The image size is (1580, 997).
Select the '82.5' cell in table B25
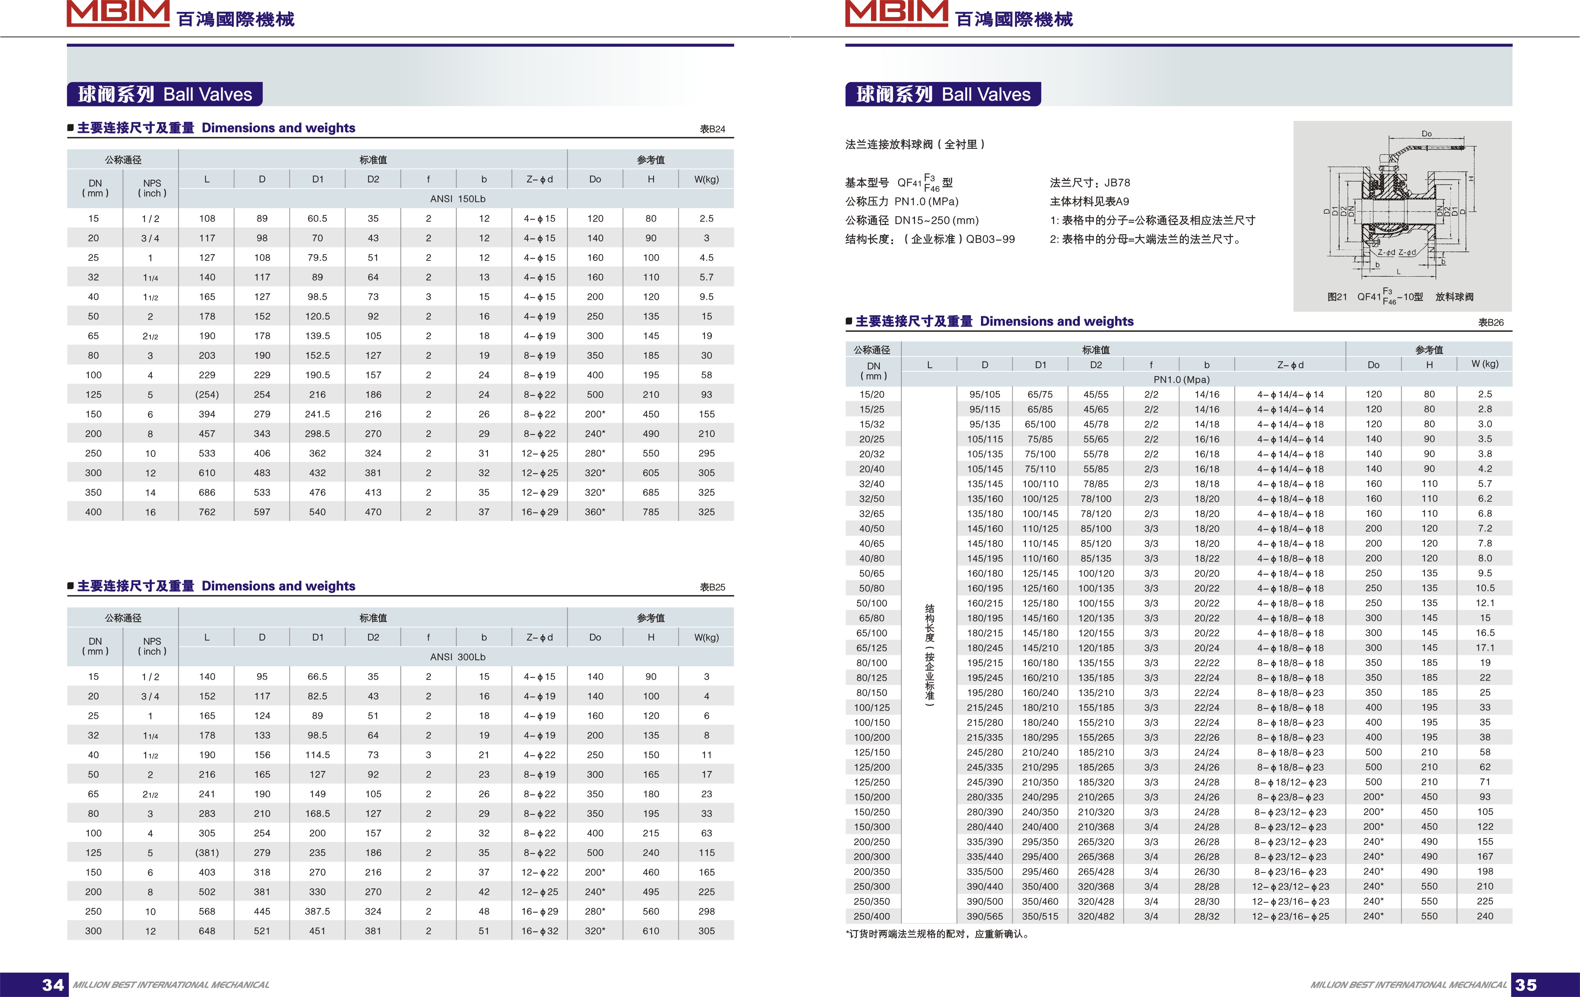[317, 696]
